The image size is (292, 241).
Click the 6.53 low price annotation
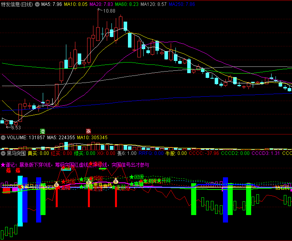tap(16, 128)
